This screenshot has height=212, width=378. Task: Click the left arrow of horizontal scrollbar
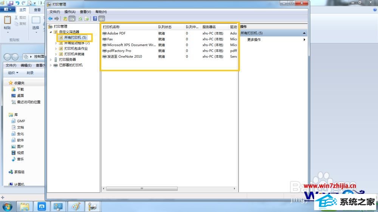point(104,189)
